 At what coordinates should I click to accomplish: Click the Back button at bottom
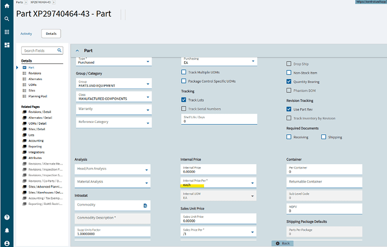pos(283,243)
